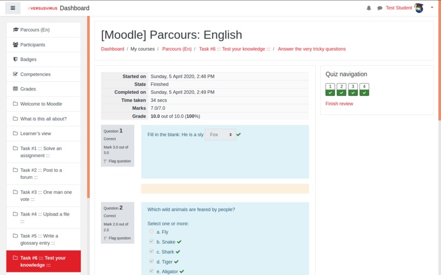The height and width of the screenshot is (275, 441).
Task: Open the messages speech bubble icon
Action: 380,8
